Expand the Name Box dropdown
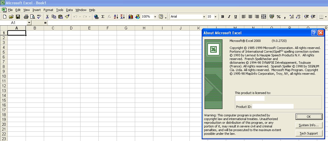 click(29, 23)
